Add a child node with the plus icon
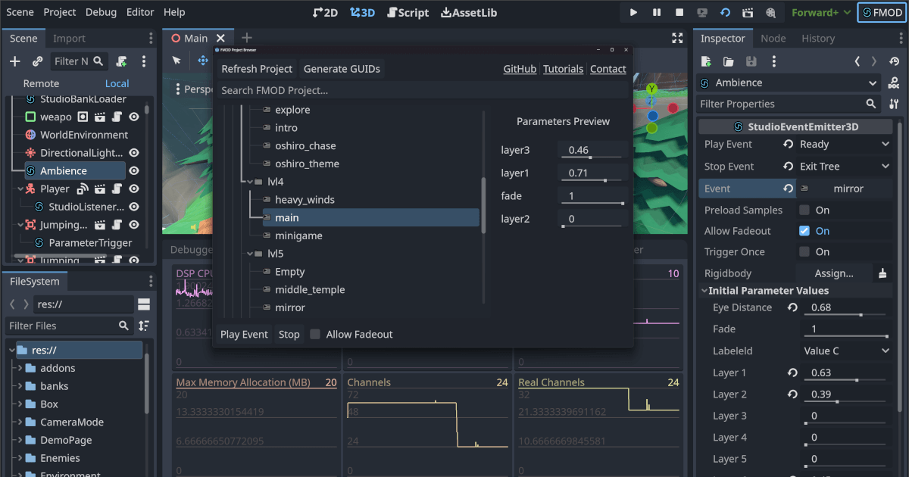The image size is (909, 477). click(14, 61)
